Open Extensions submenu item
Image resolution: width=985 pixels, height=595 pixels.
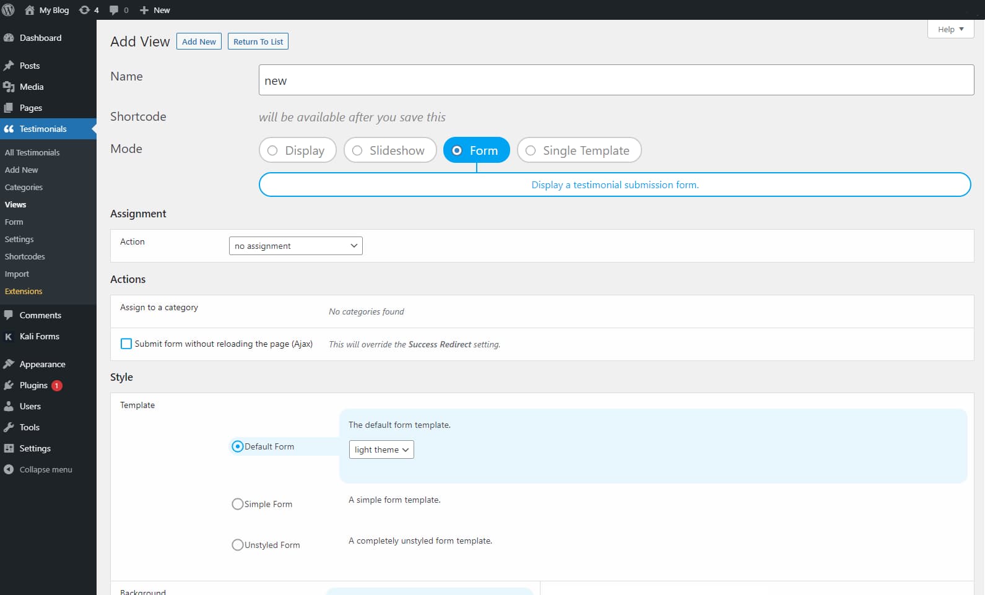click(x=24, y=291)
